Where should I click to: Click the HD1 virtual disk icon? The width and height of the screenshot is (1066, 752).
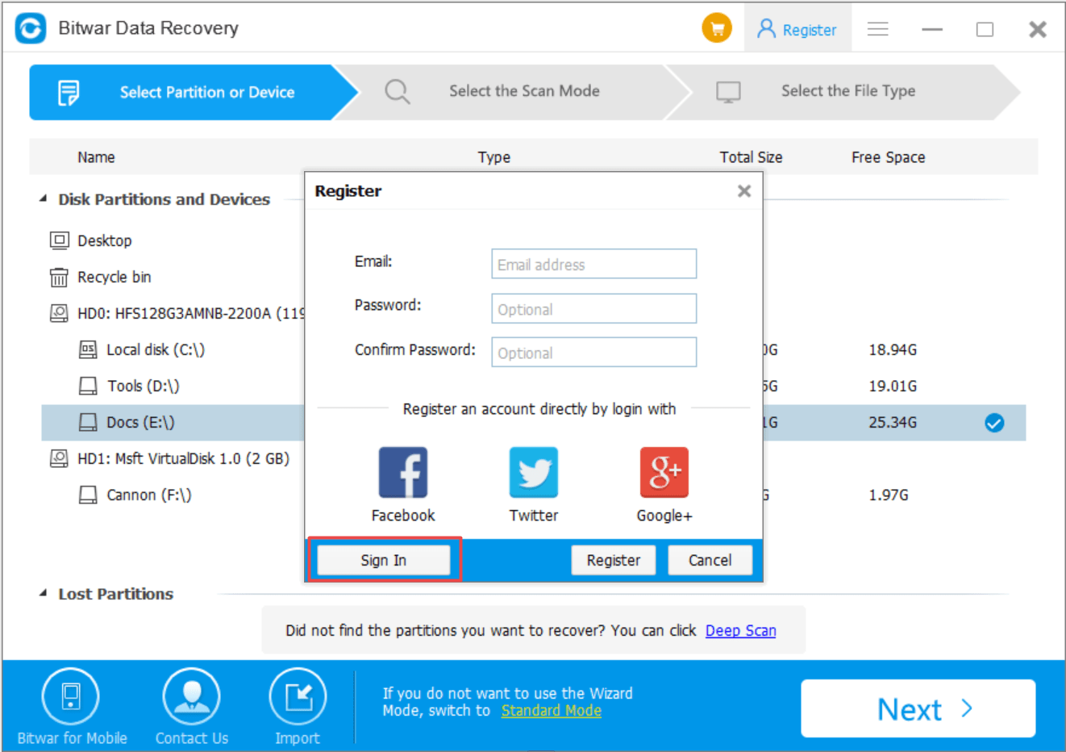pyautogui.click(x=60, y=458)
